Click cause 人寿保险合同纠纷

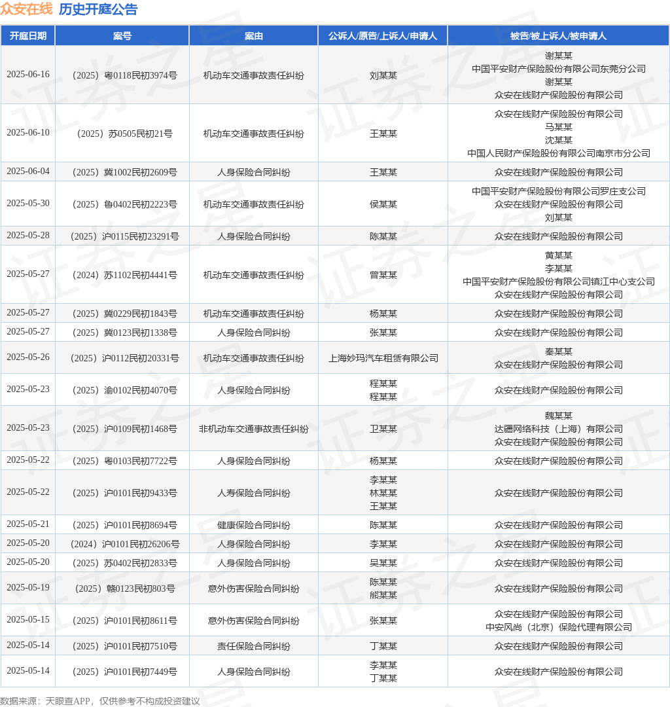pyautogui.click(x=254, y=493)
